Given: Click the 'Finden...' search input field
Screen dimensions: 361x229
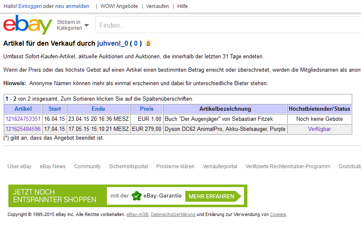Looking at the screenshot, I should pyautogui.click(x=226, y=25).
